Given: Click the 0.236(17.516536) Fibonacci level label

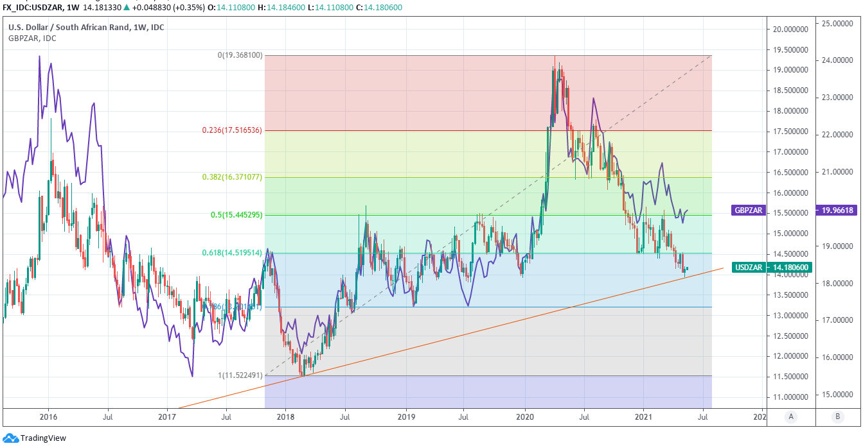Looking at the screenshot, I should pos(231,130).
